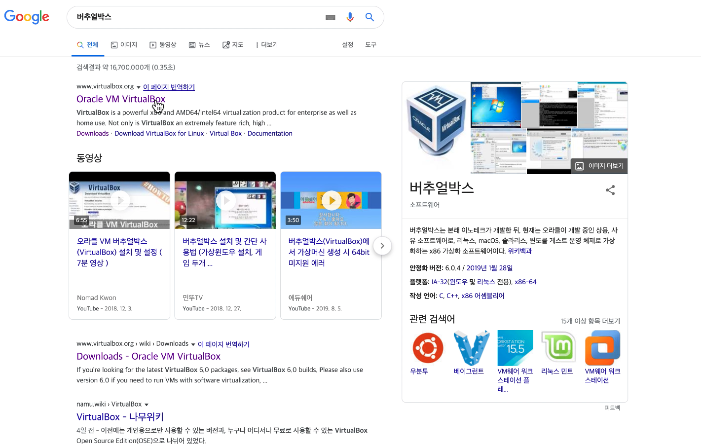701x447 pixels.
Task: Switch to the 이미지 tab
Action: 124,45
